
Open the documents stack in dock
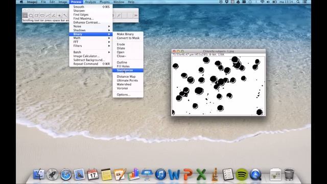tap(275, 174)
